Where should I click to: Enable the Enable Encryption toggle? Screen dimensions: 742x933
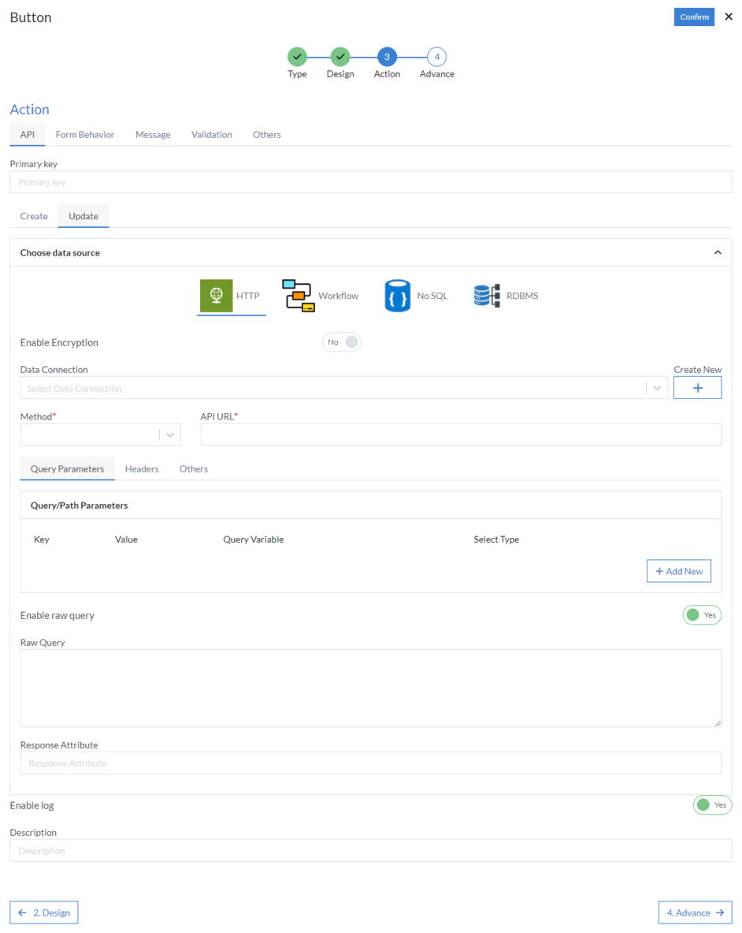pos(341,341)
